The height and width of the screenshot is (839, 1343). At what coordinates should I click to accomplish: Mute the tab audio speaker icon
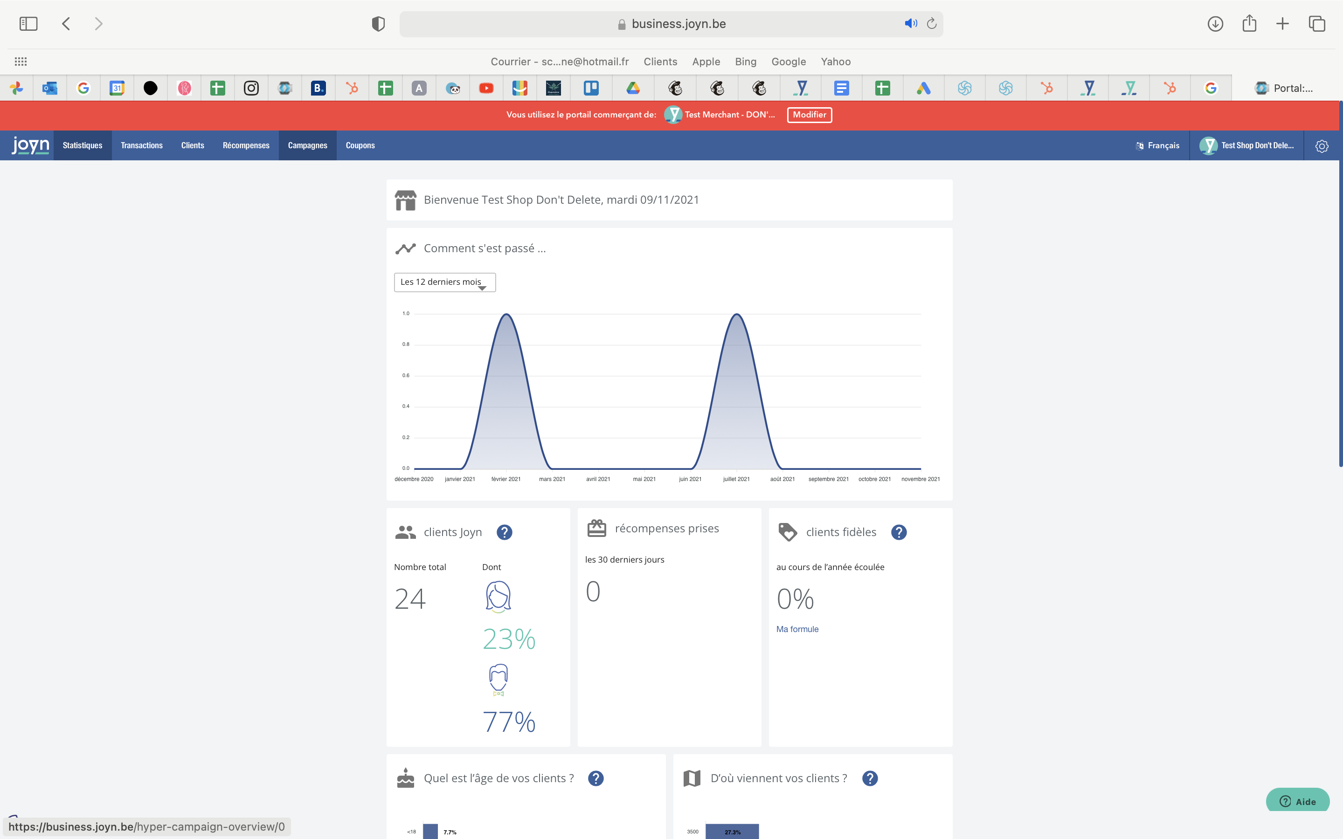[911, 23]
